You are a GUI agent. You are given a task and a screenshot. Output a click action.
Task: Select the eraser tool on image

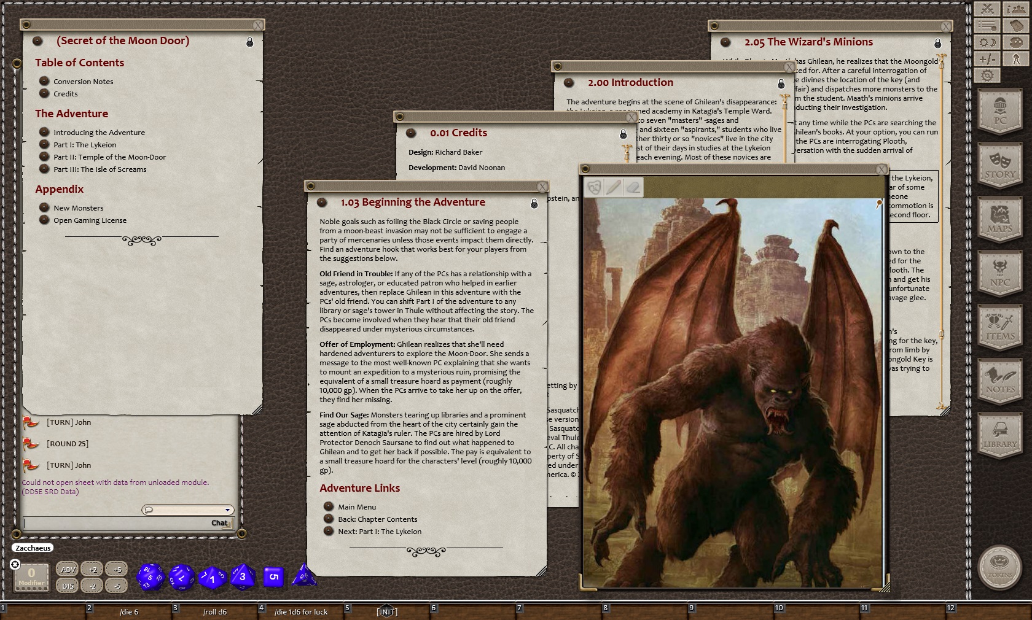633,187
